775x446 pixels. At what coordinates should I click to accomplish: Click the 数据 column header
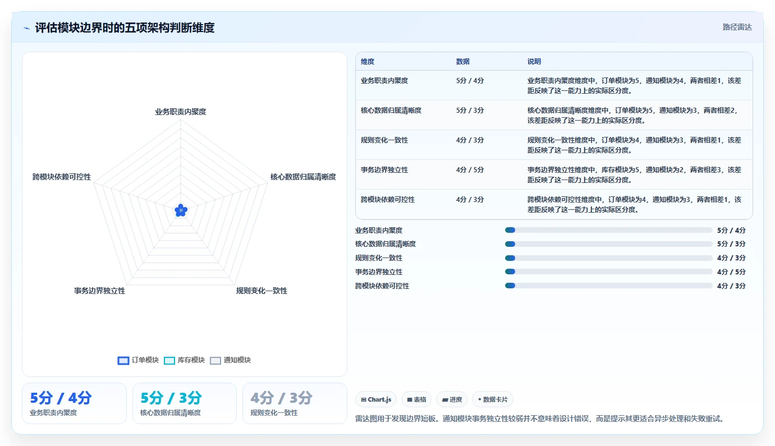463,62
